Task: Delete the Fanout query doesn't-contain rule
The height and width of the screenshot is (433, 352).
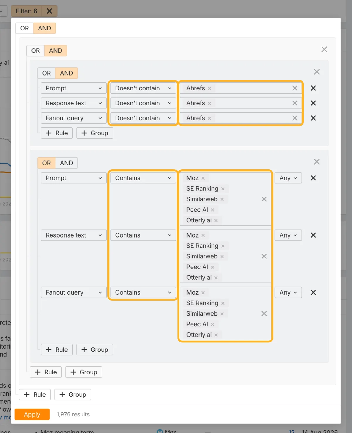Action: pyautogui.click(x=313, y=118)
